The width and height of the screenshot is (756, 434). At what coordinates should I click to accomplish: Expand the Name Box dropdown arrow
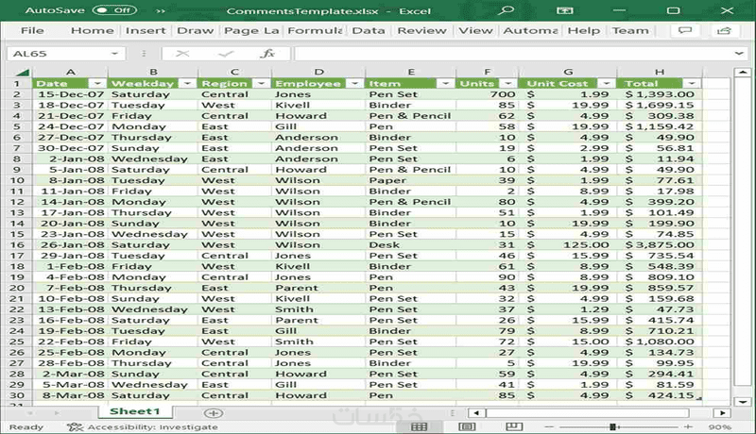coord(114,54)
